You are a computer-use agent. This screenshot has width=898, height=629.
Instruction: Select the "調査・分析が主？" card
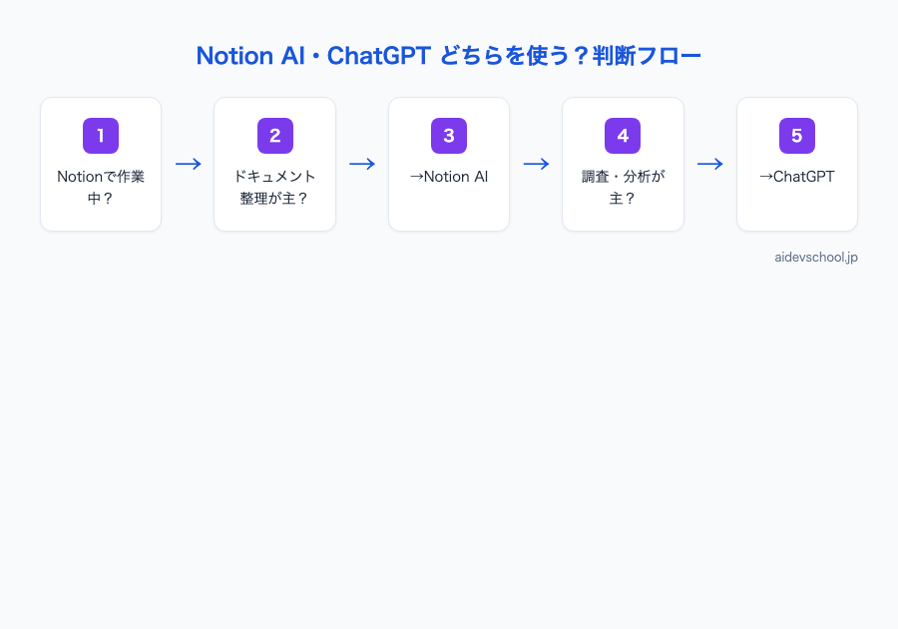tap(623, 164)
